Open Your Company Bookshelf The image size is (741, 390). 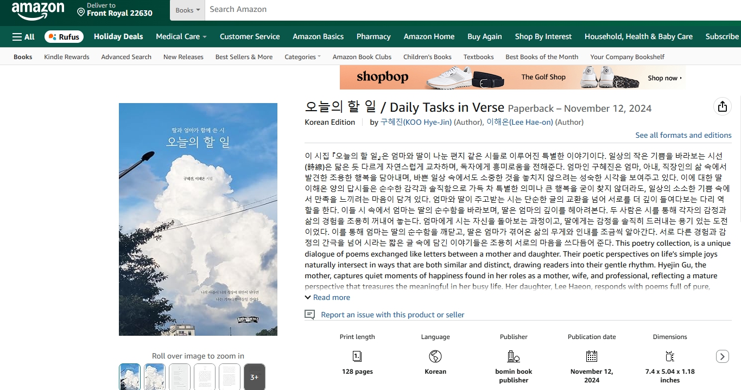tap(627, 57)
